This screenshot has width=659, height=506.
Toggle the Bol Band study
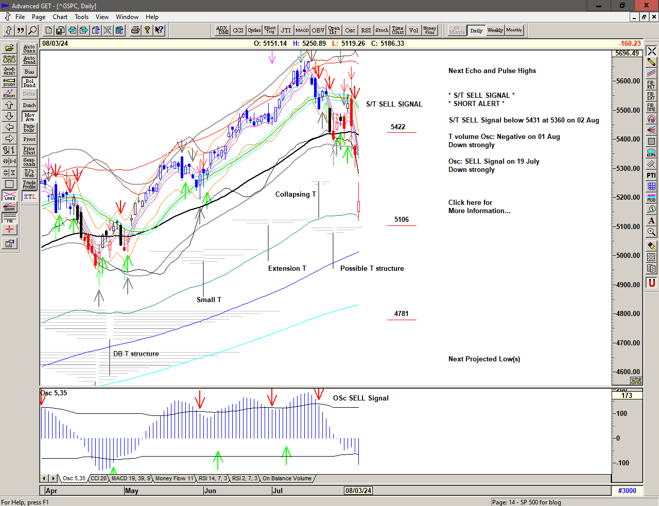29,83
